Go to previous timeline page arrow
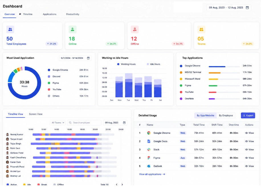The height and width of the screenshot is (189, 261). point(117,184)
